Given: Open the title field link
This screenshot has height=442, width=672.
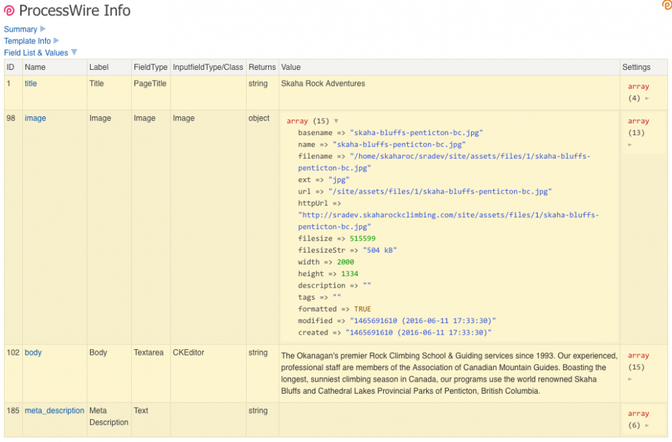Looking at the screenshot, I should (x=31, y=84).
